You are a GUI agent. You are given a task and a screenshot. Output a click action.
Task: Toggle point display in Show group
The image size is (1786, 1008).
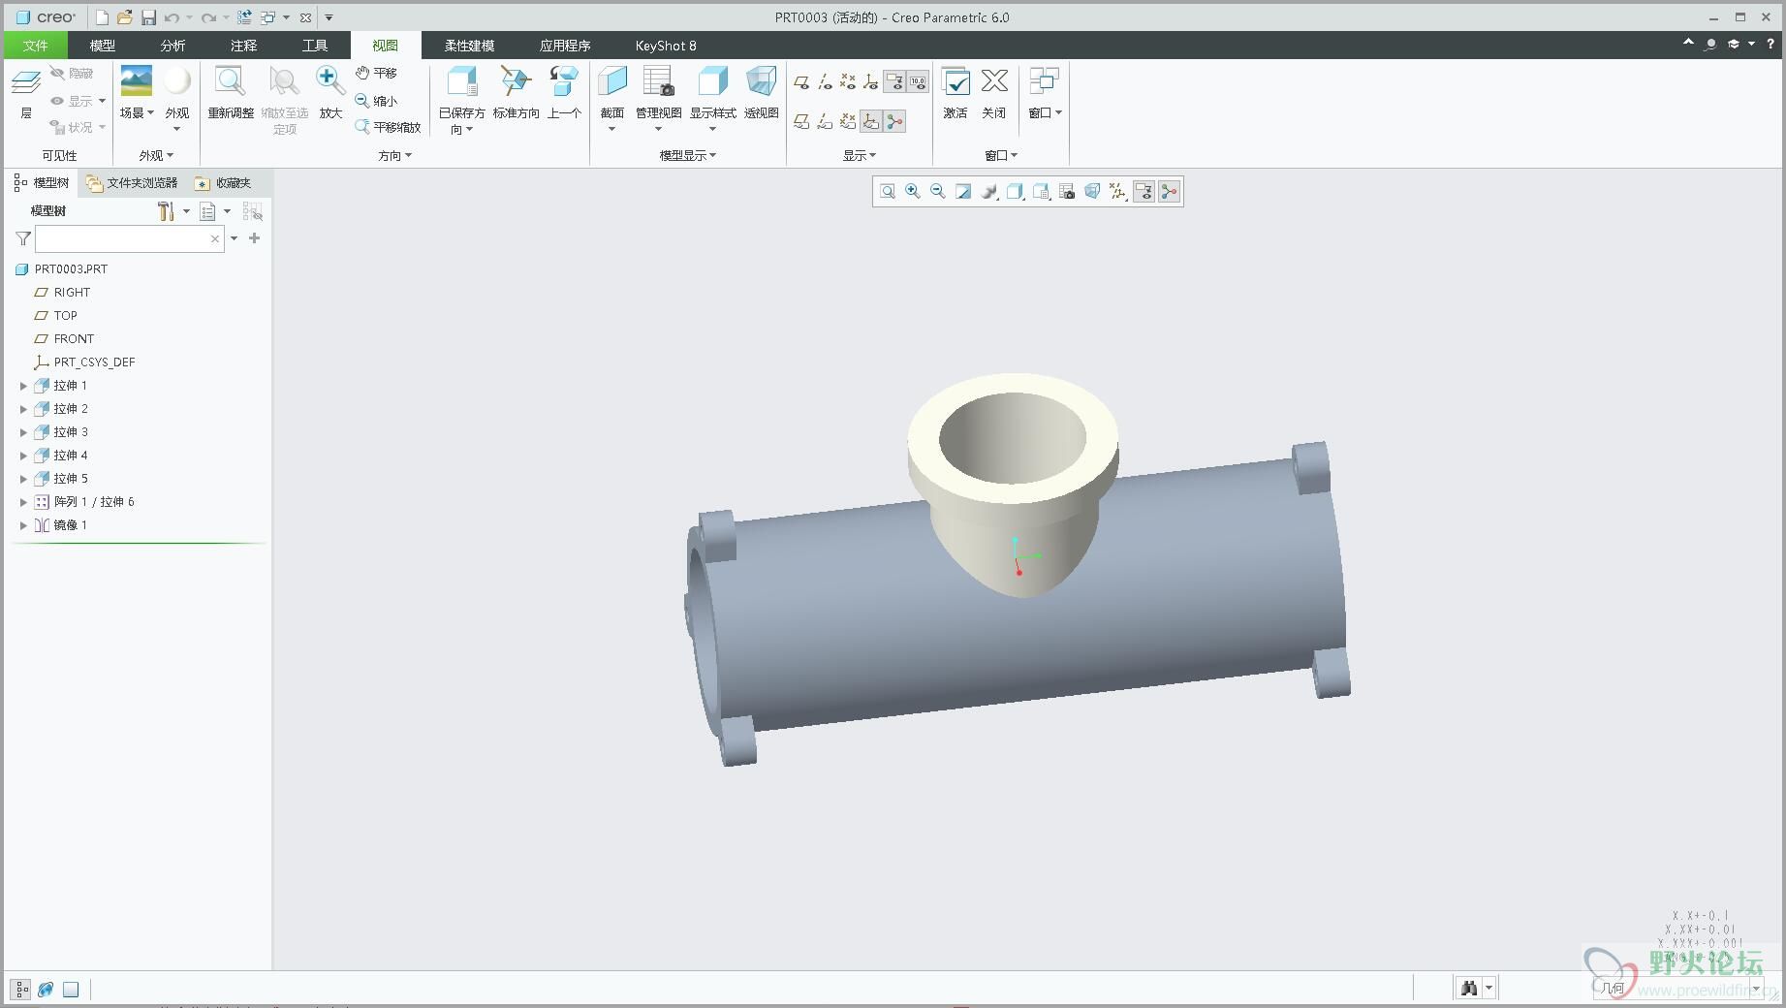[x=848, y=82]
